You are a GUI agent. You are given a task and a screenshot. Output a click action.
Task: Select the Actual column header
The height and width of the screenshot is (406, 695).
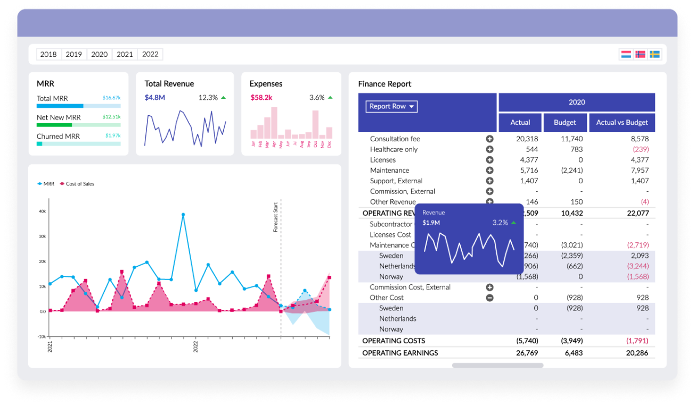[x=520, y=122]
